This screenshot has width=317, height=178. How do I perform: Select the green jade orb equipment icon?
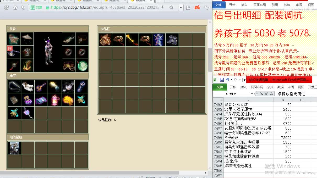pos(82,65)
